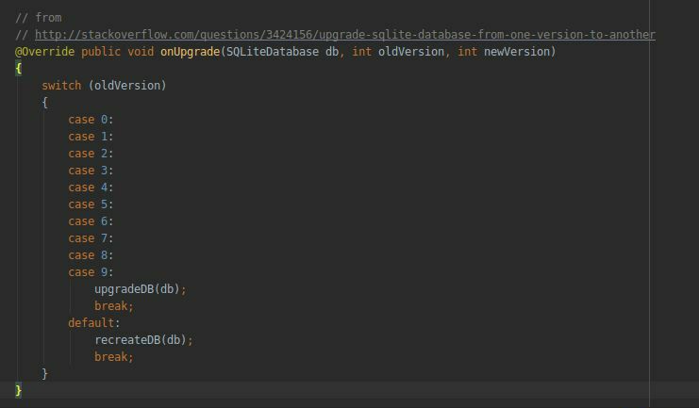Place cursor on case 9: line
The height and width of the screenshot is (408, 699).
pos(91,271)
